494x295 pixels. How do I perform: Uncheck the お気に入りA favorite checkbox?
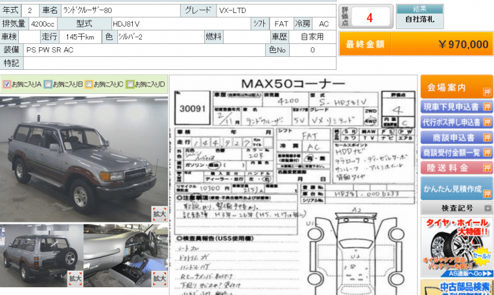click(7, 84)
